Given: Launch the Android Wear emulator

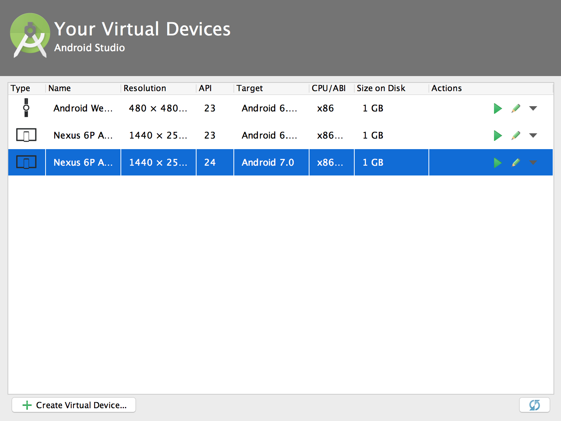Looking at the screenshot, I should point(497,108).
